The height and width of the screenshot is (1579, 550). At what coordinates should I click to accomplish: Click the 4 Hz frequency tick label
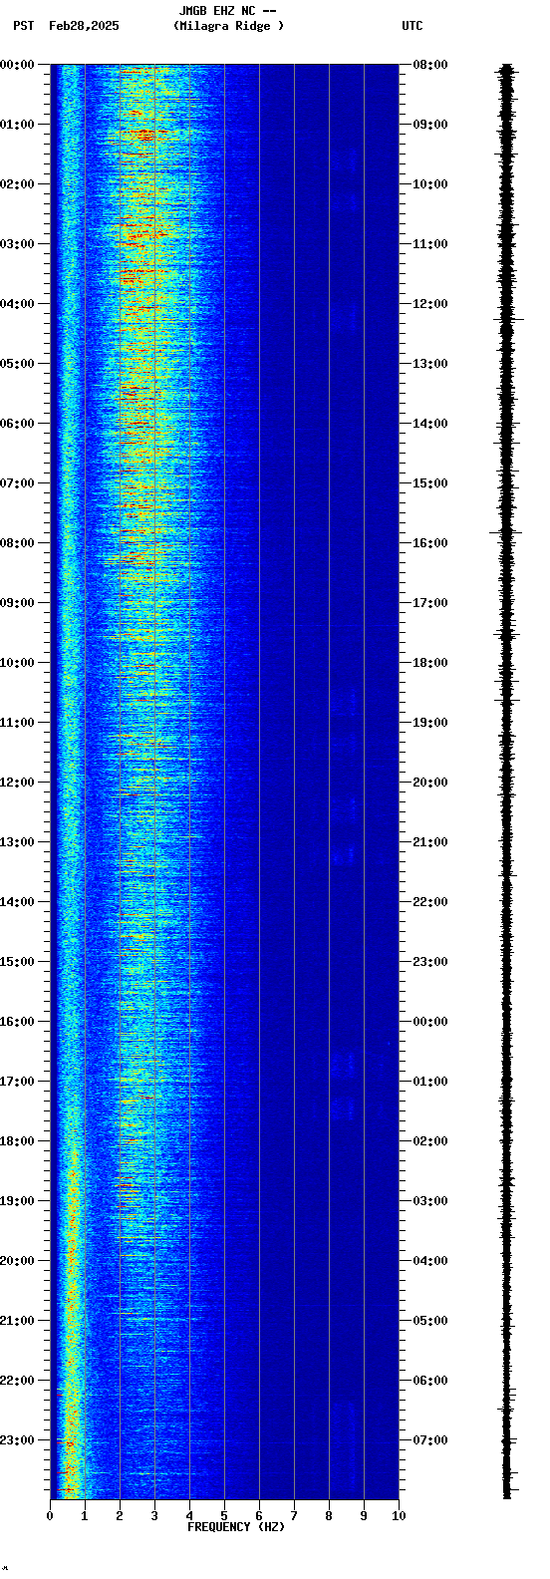click(189, 1516)
